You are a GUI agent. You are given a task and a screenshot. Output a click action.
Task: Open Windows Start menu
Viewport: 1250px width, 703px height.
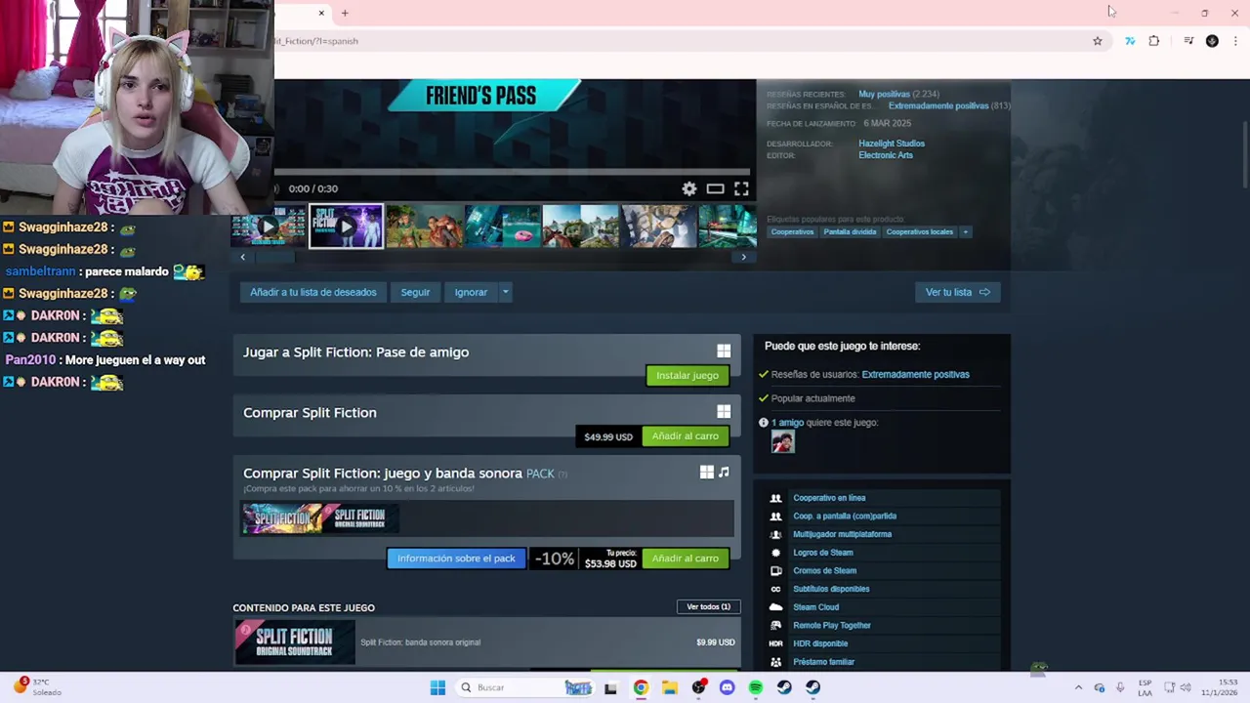pyautogui.click(x=437, y=687)
